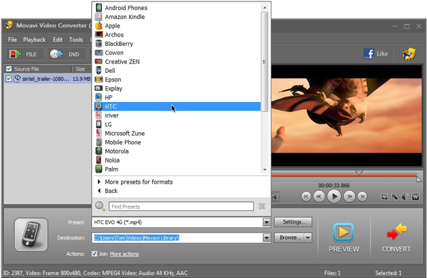Jump to the start of video
The width and height of the screenshot is (427, 278).
[x=306, y=196]
